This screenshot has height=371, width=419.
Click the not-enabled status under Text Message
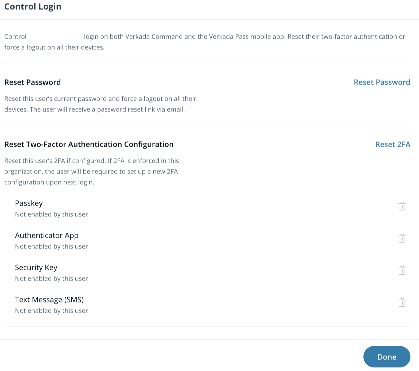coord(52,311)
